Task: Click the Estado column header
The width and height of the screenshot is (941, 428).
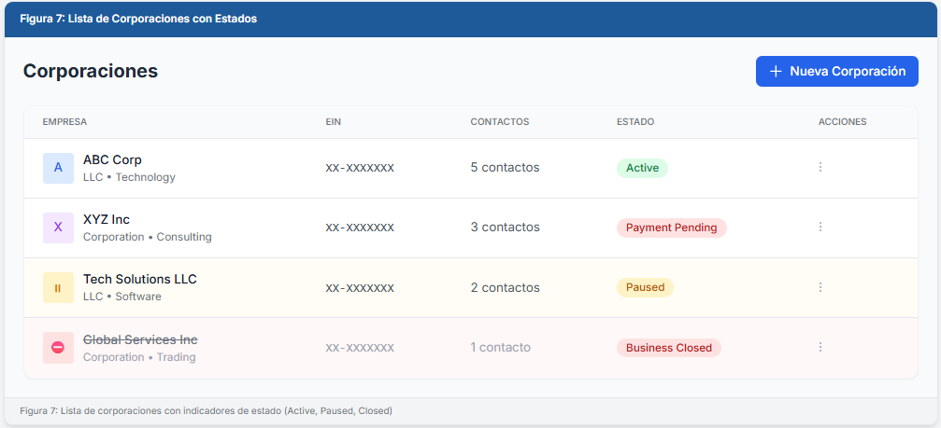Action: click(635, 122)
